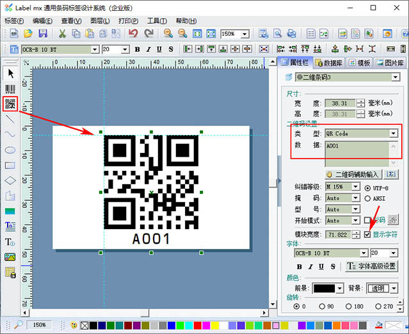Image resolution: width=409 pixels, height=334 pixels.
Task: Toggle underline in properties font section
Action: 321,266
